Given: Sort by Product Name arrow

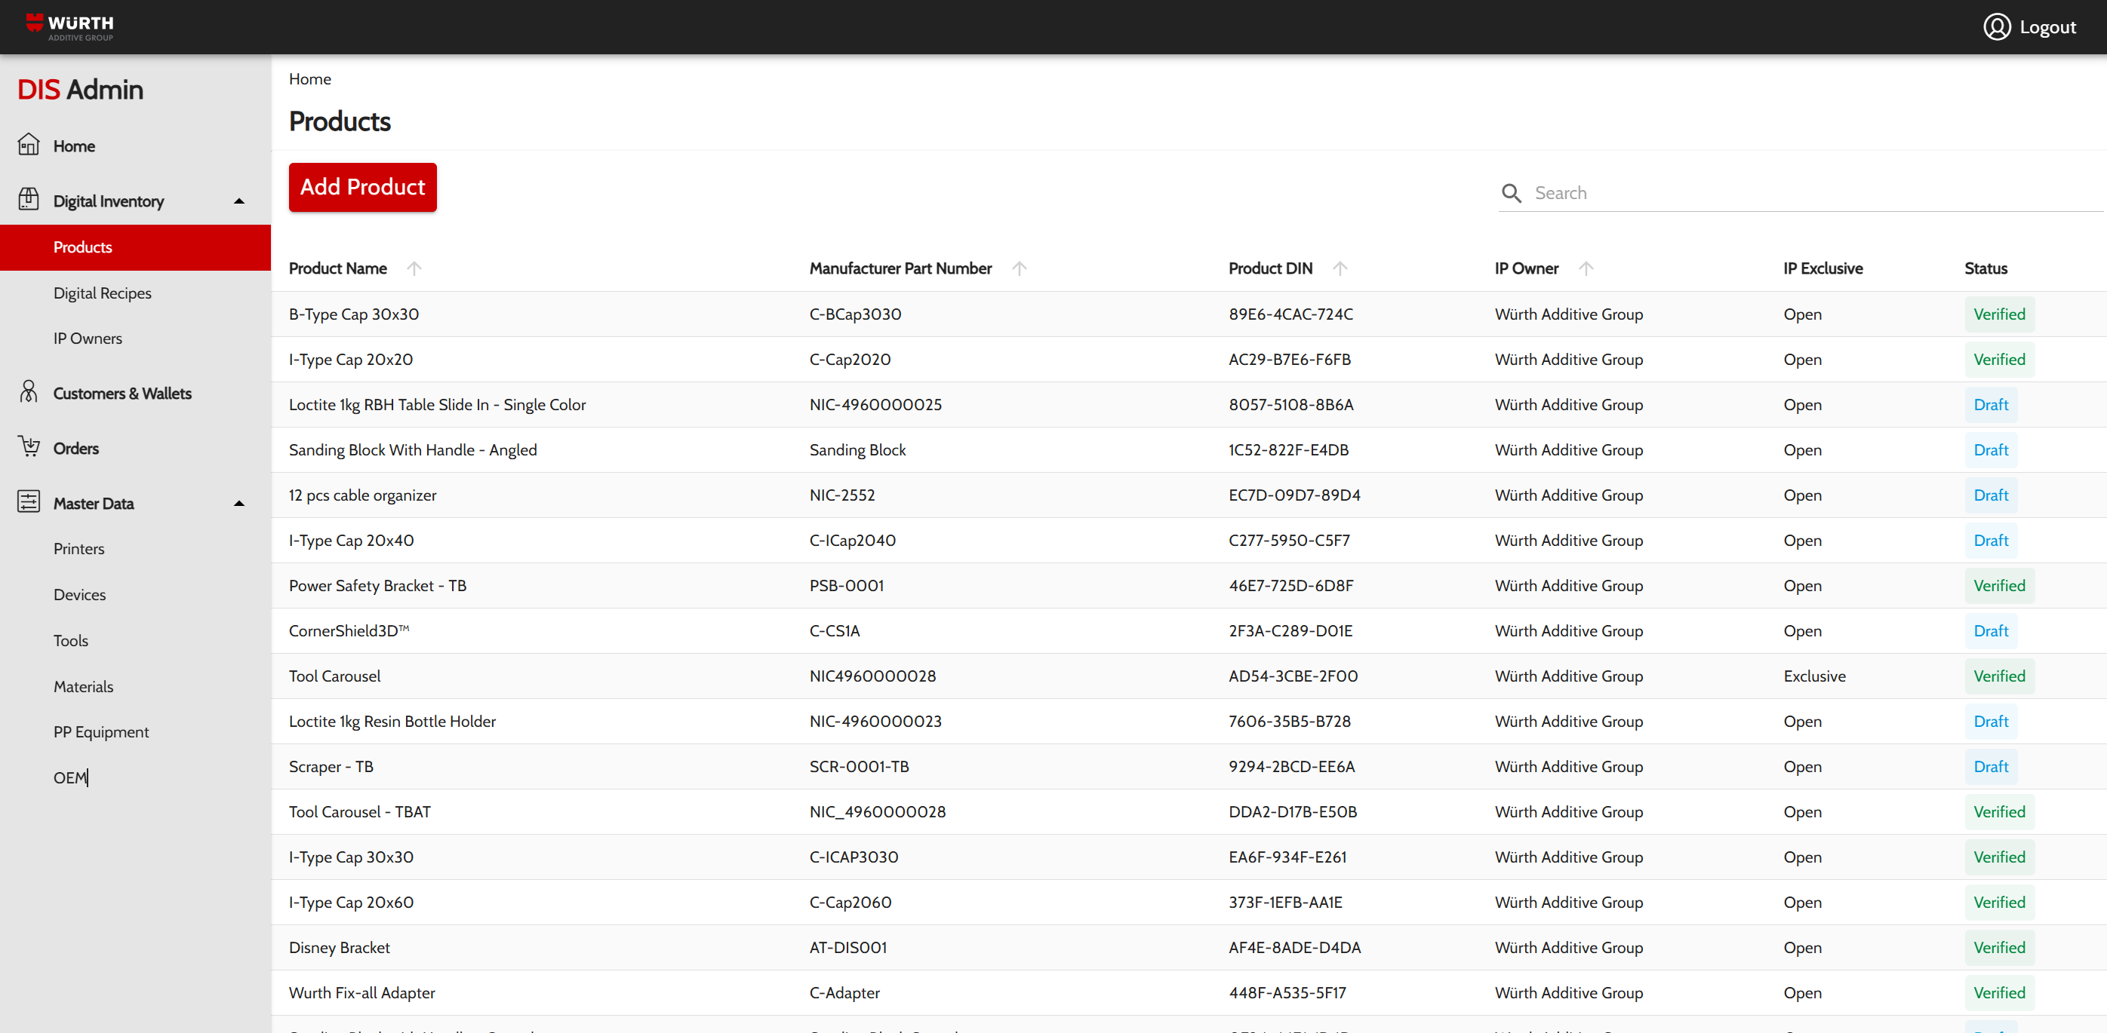Looking at the screenshot, I should coord(414,269).
